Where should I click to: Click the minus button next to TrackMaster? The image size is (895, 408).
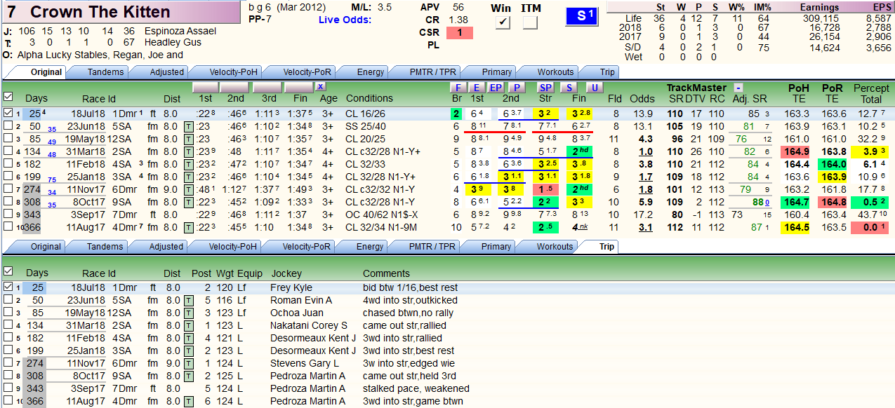(x=738, y=88)
